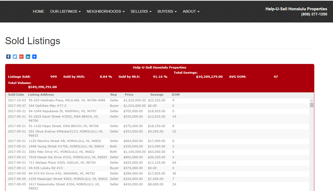Select 94-1049 Kapukawai St, WAIPAHU listing
This screenshot has width=333, height=191.
62,111
